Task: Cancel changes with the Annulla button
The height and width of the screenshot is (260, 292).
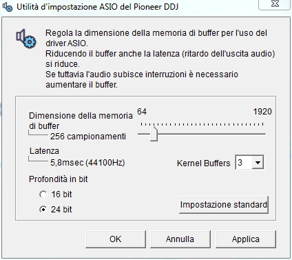Action: [180, 239]
